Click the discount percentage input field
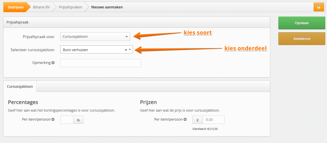Viewport: 327px width, 143px height. click(67, 120)
